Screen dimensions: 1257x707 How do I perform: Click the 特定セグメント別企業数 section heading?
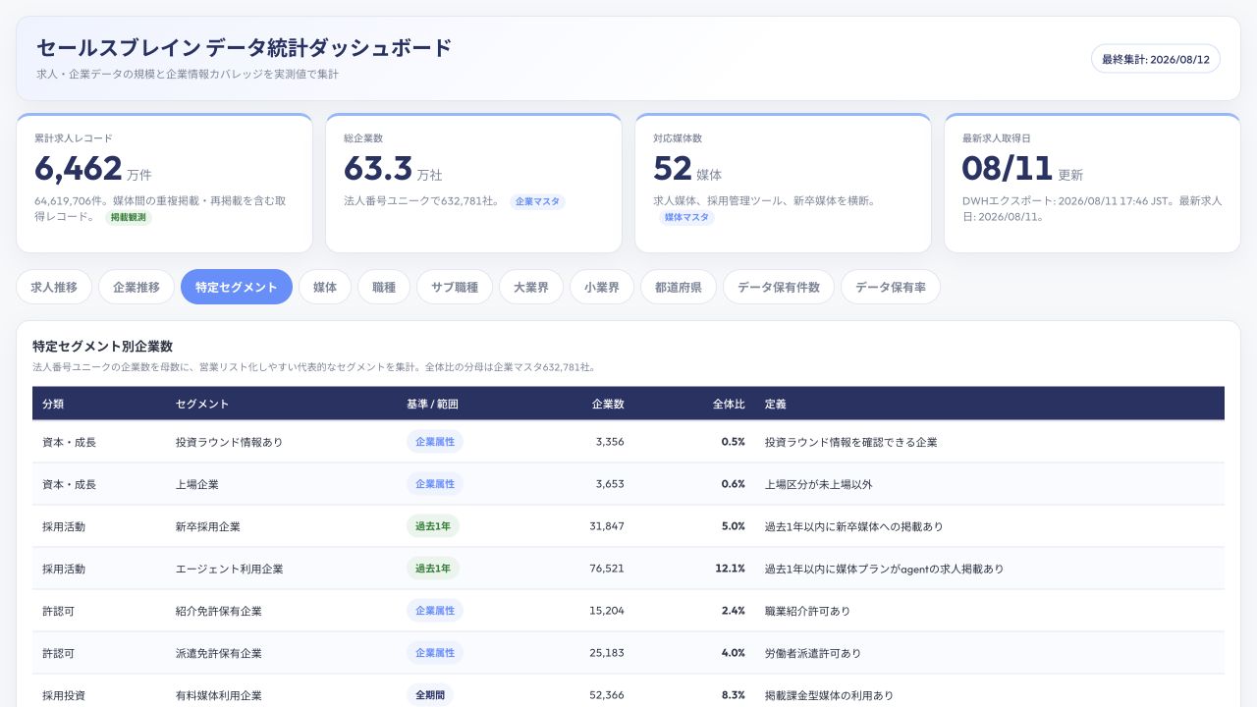pos(103,347)
